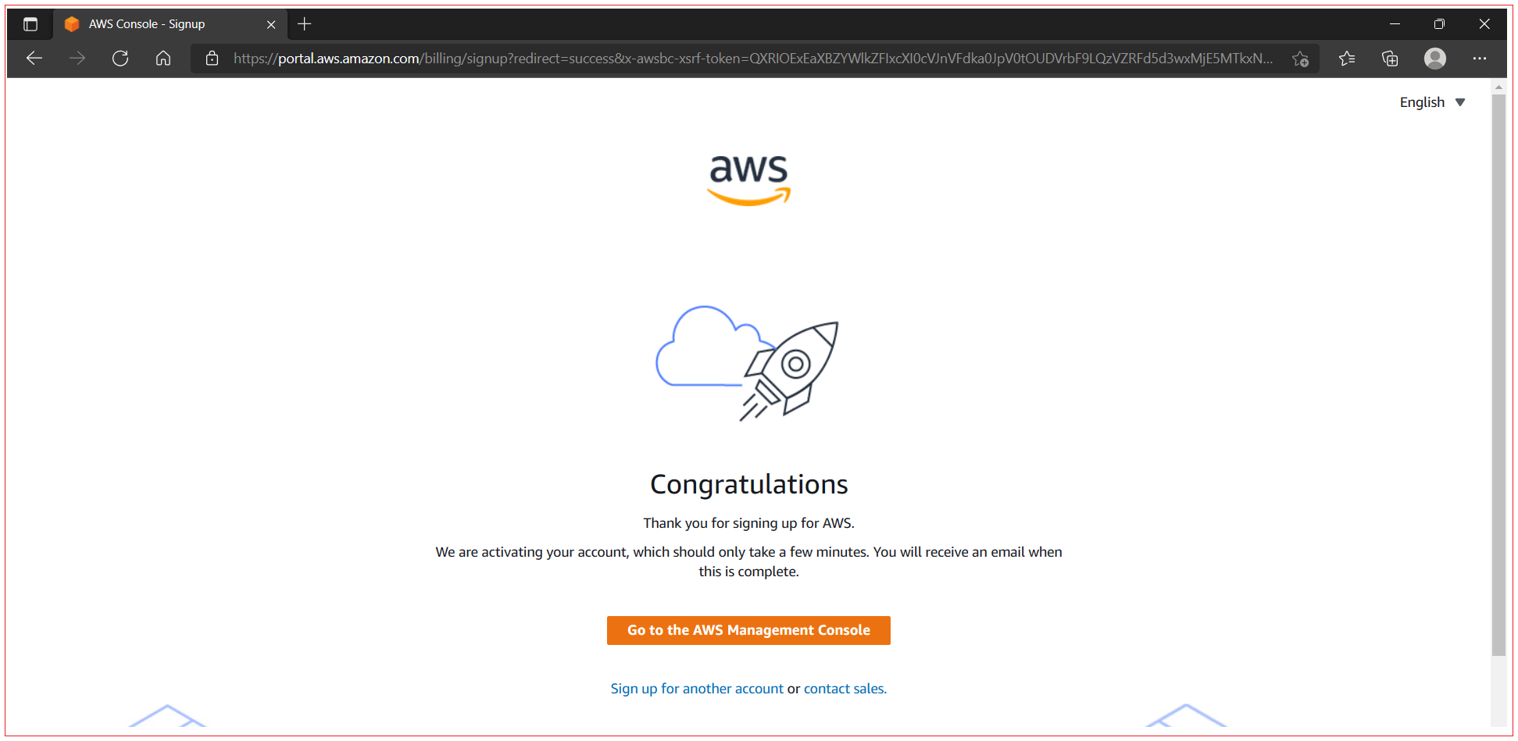Go to the browser home page
This screenshot has width=1518, height=741.
[x=163, y=58]
